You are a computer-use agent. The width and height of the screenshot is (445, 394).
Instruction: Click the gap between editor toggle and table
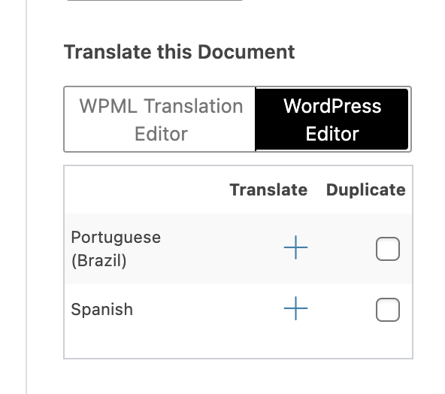tap(238, 159)
